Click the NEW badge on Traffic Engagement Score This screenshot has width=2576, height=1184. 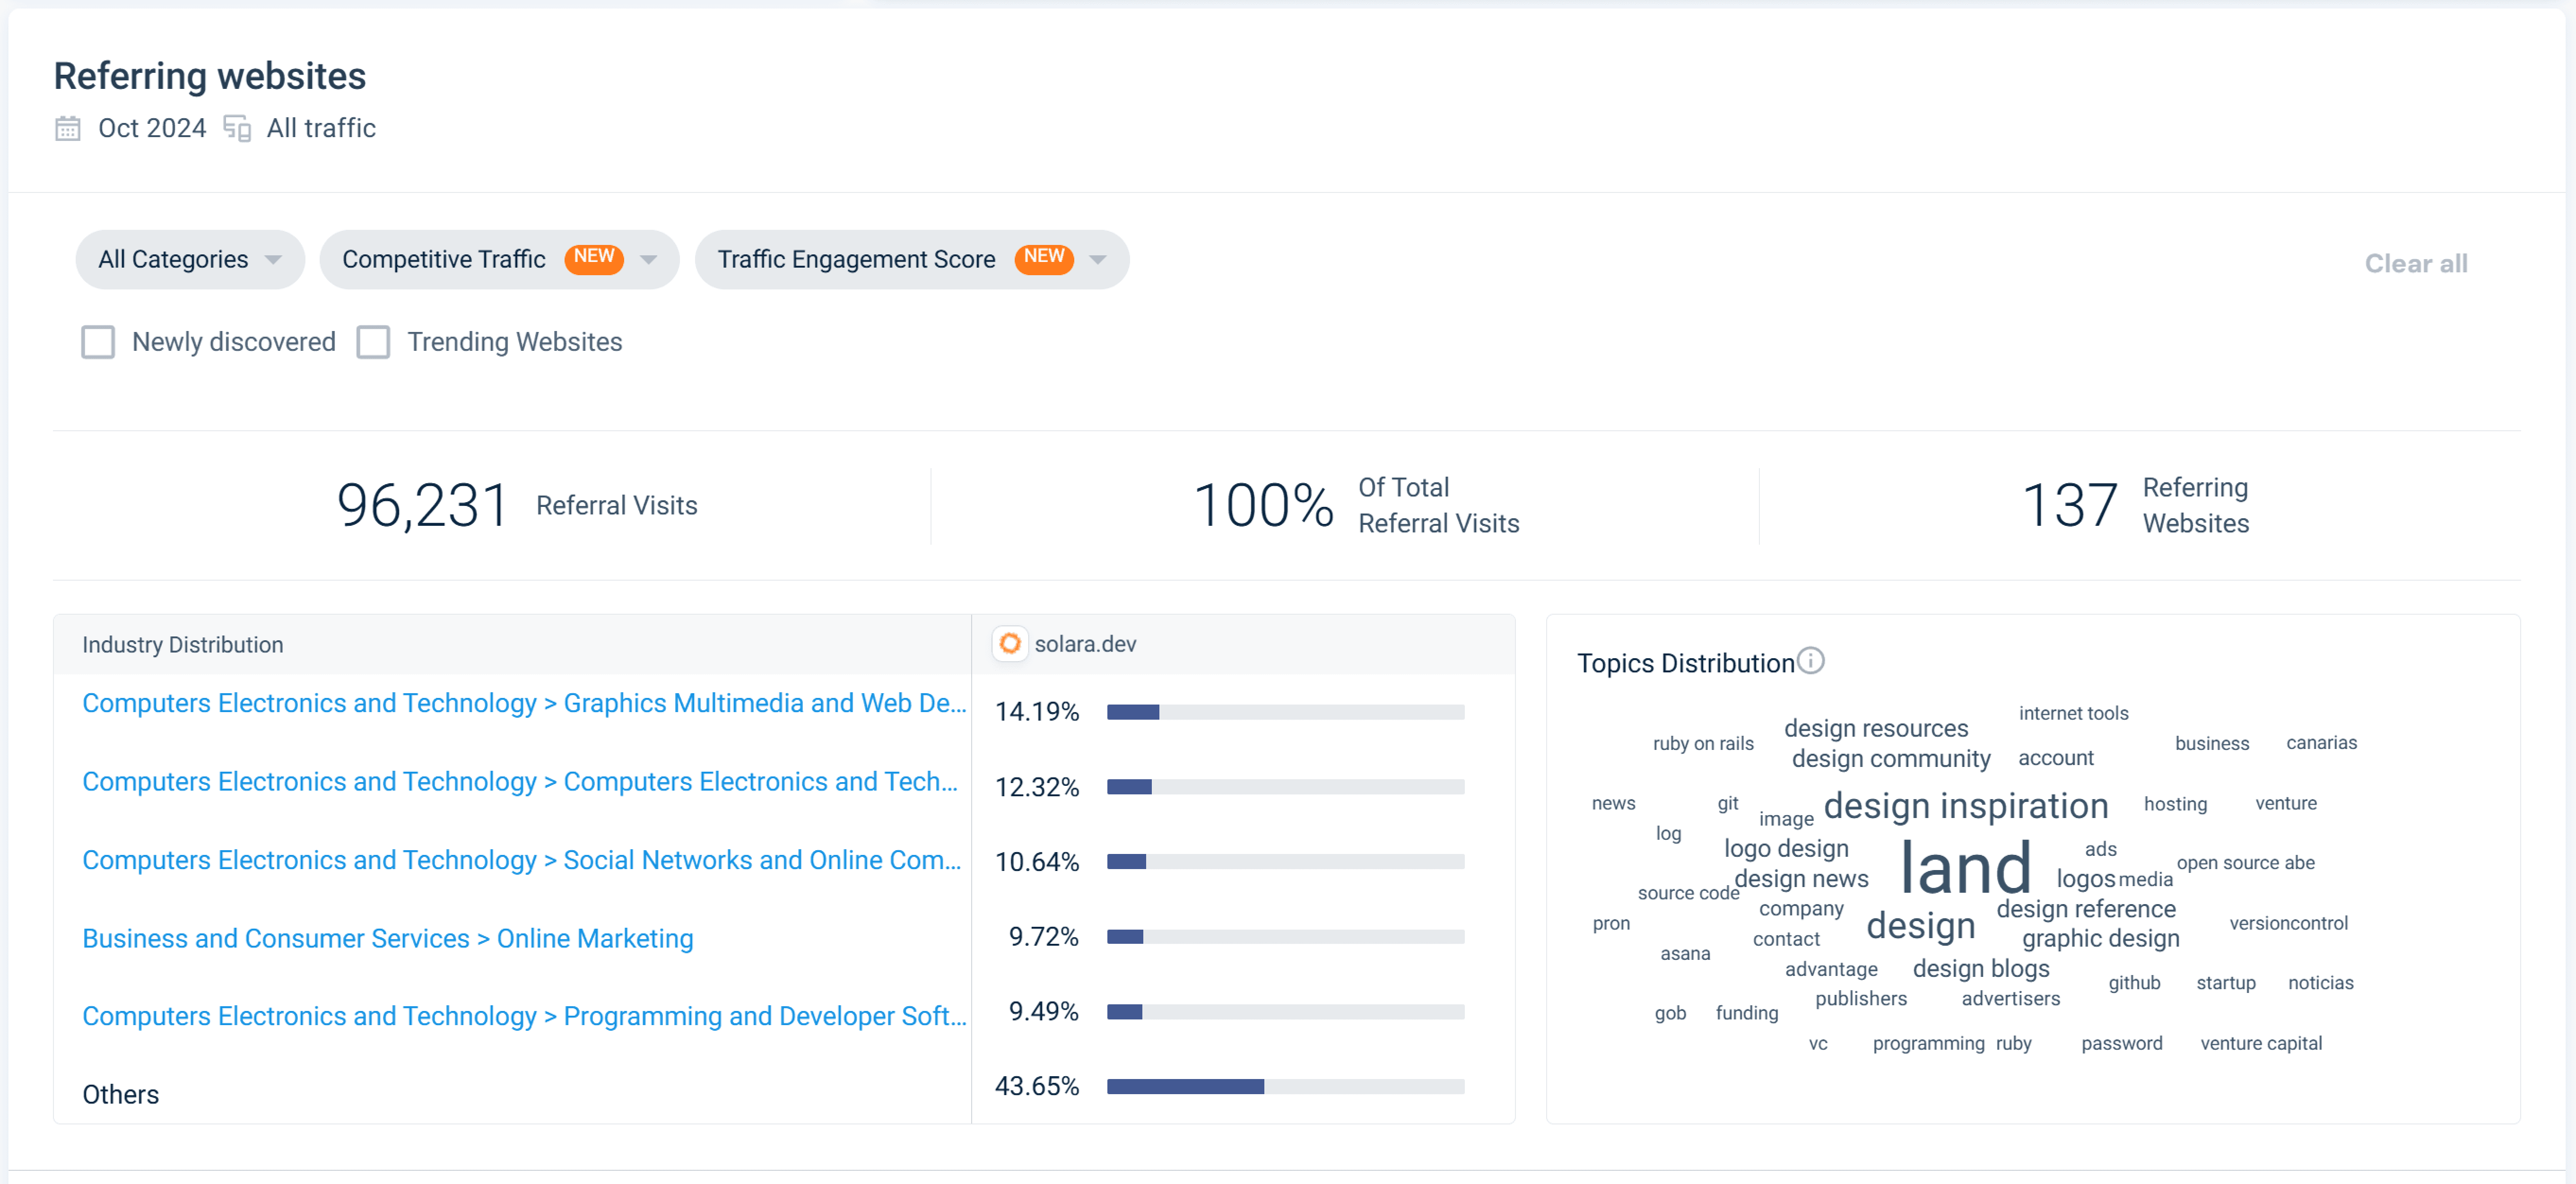(1043, 258)
